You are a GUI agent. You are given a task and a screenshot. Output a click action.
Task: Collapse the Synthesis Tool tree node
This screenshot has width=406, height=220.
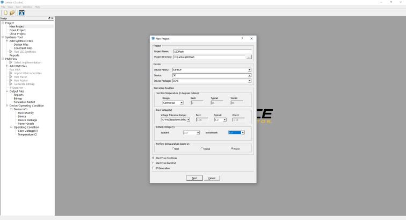(3, 37)
